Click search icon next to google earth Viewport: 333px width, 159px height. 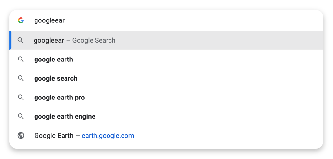tap(21, 60)
